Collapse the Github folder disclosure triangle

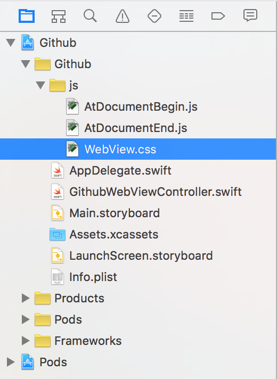coord(26,64)
